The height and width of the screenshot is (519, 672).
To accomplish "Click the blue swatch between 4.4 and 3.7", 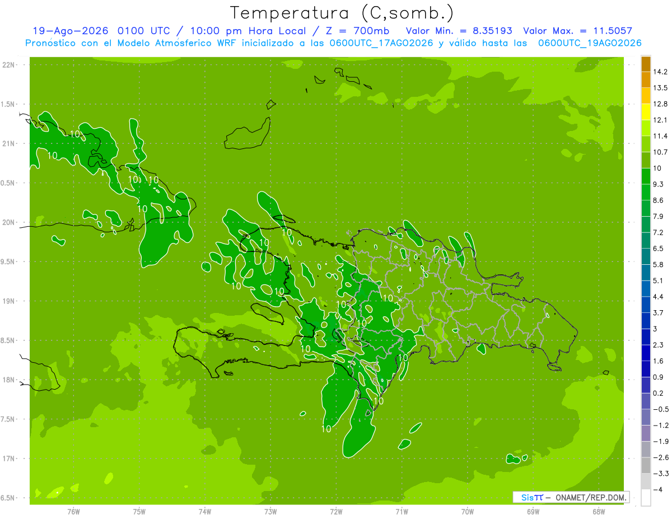I will [646, 305].
